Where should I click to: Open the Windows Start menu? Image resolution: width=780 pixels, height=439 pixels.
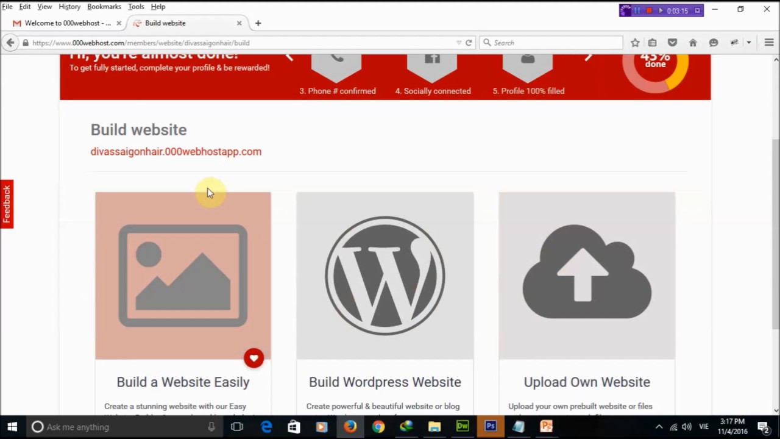(12, 427)
